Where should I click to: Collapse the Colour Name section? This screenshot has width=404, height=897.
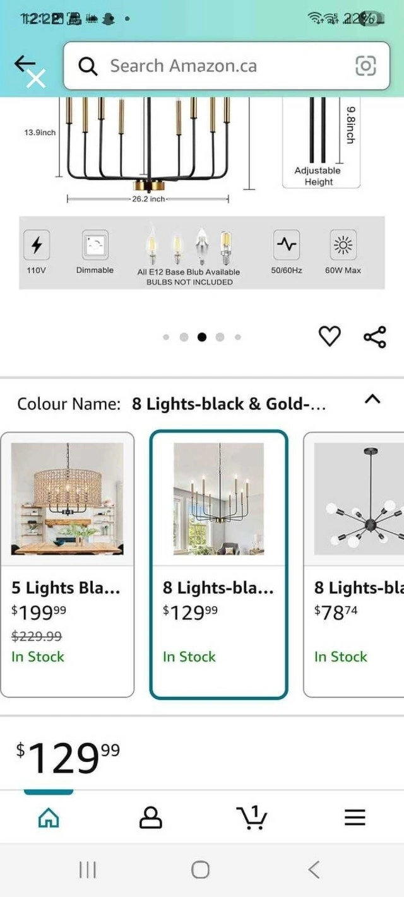(x=372, y=399)
